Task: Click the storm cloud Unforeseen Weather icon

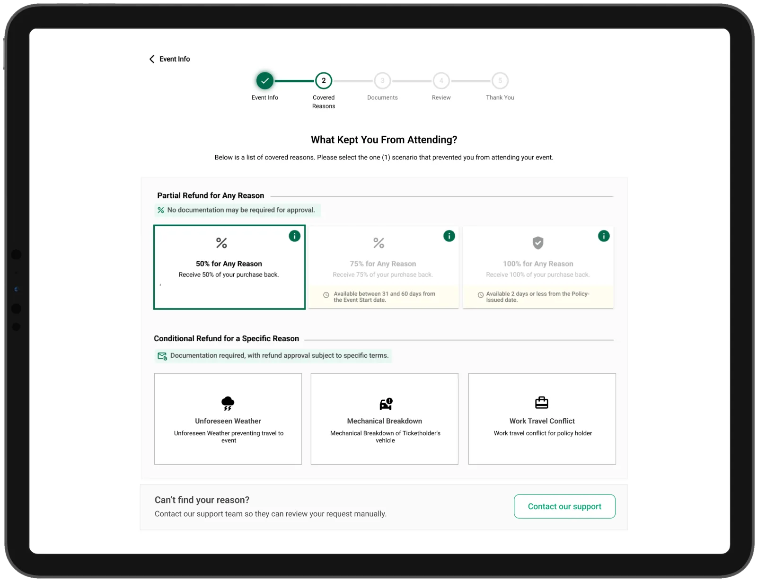Action: tap(228, 403)
